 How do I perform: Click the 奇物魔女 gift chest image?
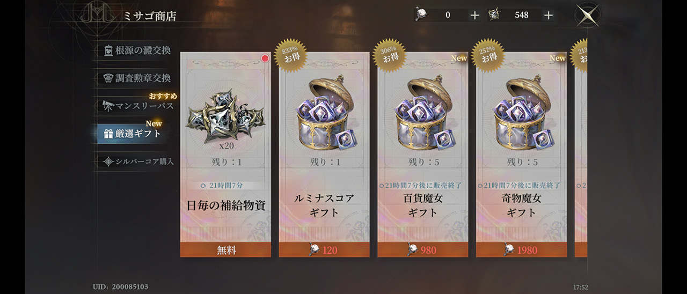(522, 113)
